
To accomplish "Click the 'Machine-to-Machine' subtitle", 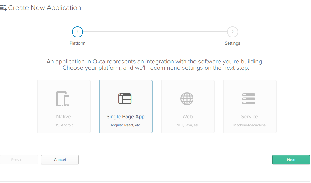I will [249, 125].
